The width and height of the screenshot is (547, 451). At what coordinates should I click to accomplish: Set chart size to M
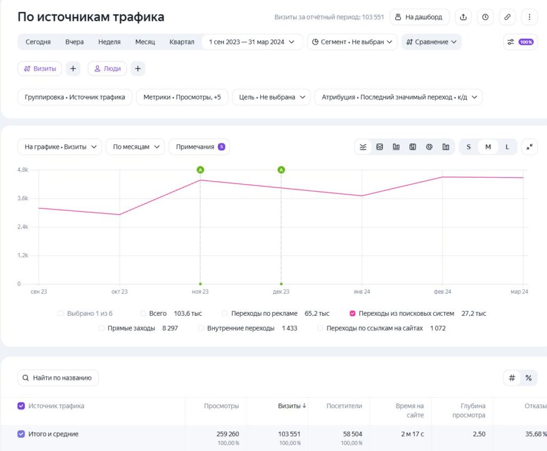[488, 147]
